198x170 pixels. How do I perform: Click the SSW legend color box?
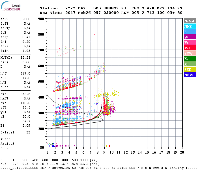[x=190, y=53]
